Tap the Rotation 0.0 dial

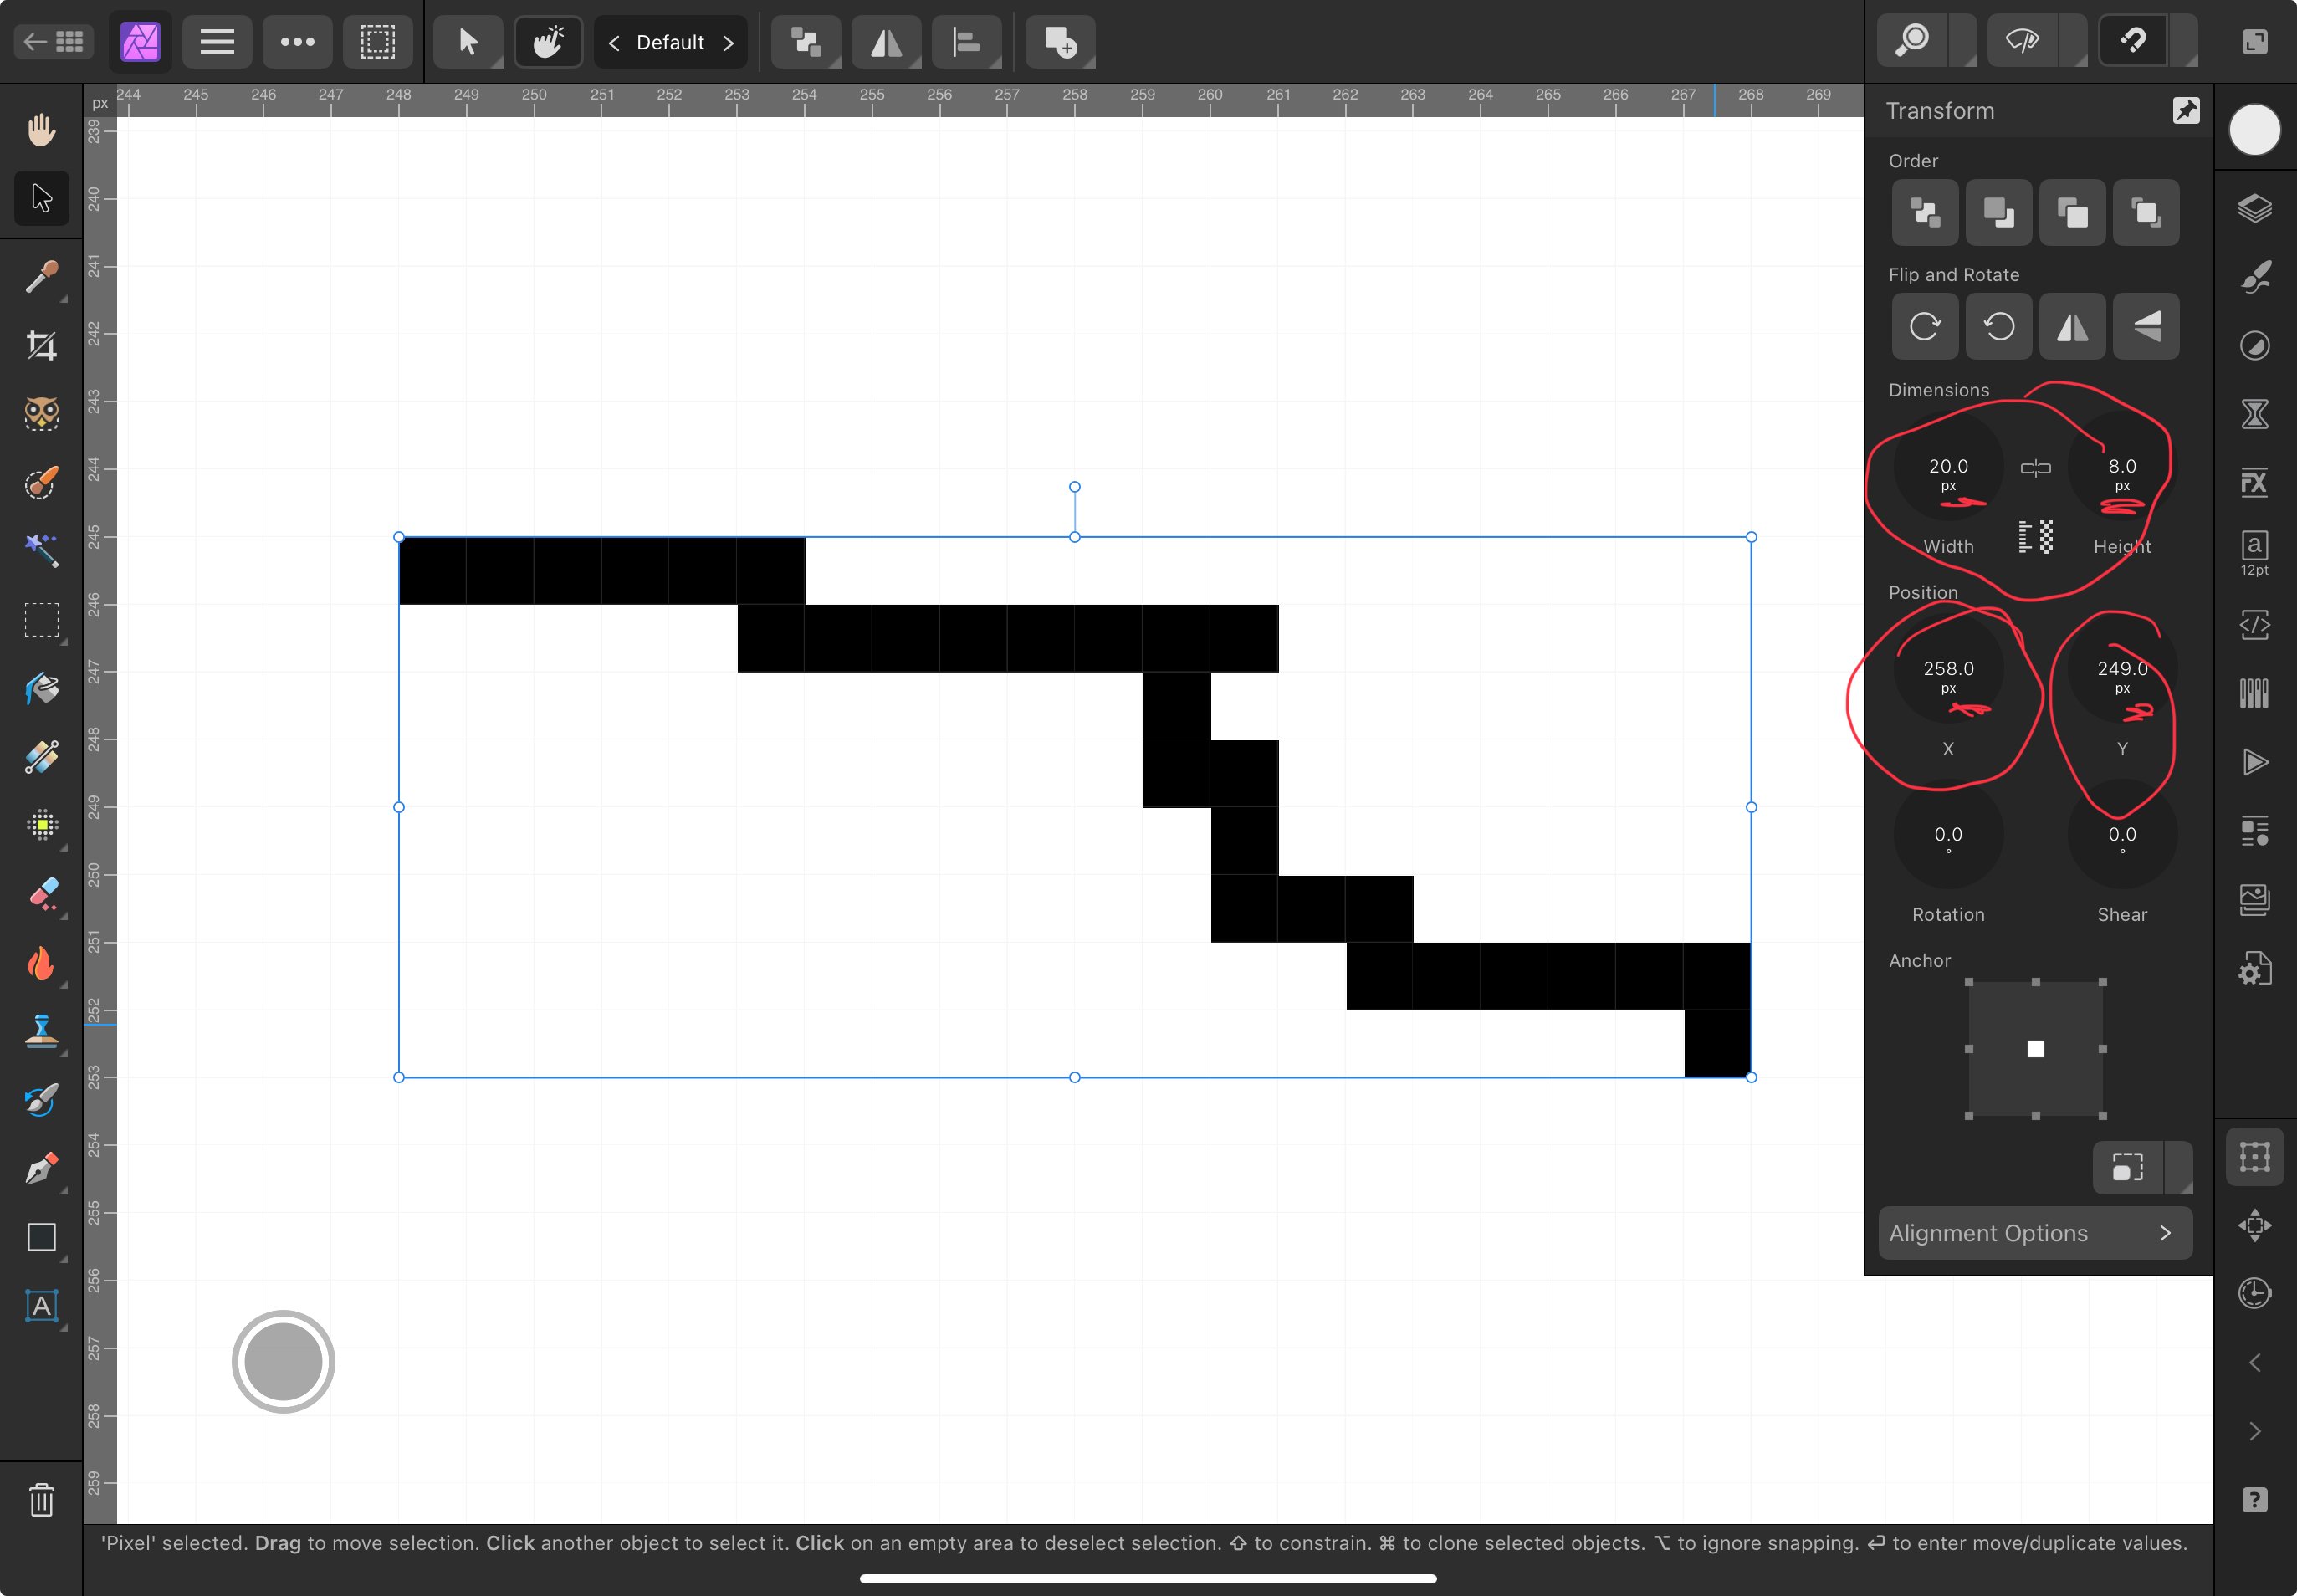[1948, 834]
